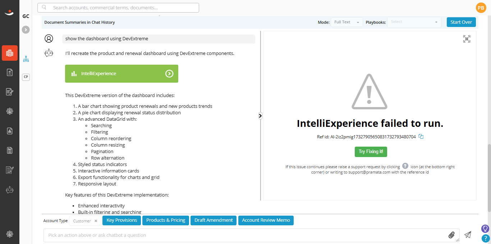Expand the secondary panel arrow under GC
This screenshot has height=244, width=491.
tap(26, 30)
